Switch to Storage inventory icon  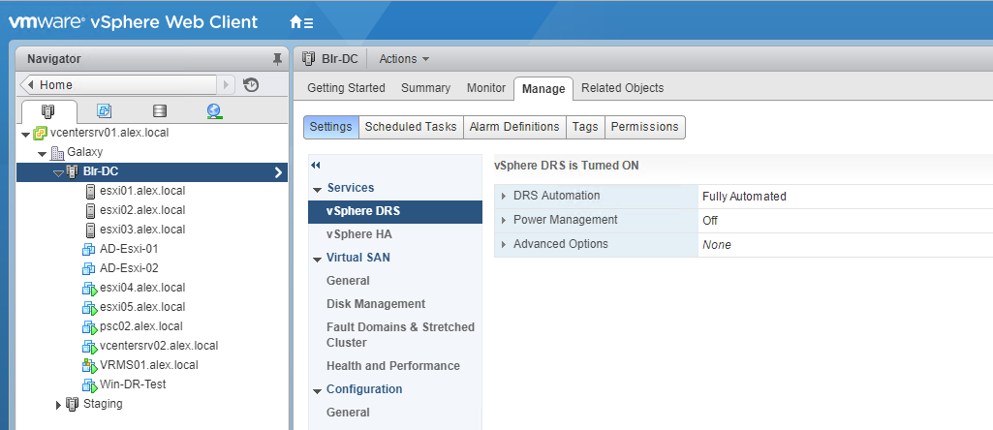click(x=159, y=110)
